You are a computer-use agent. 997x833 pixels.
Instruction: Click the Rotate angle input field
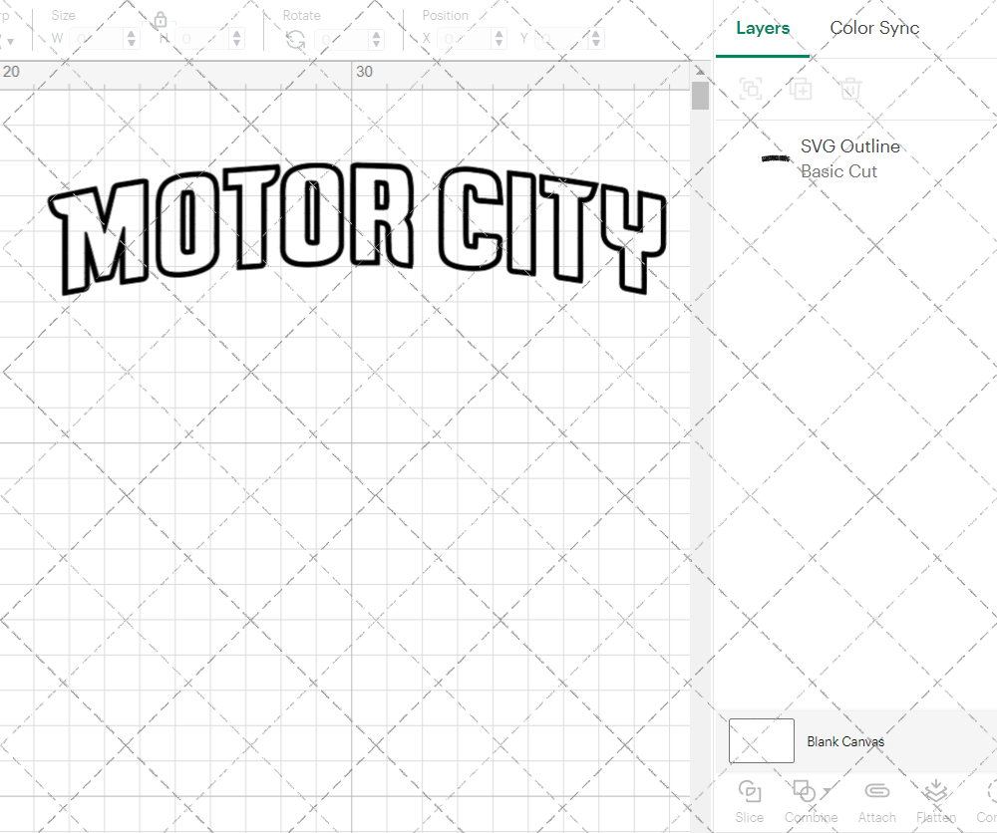click(341, 40)
